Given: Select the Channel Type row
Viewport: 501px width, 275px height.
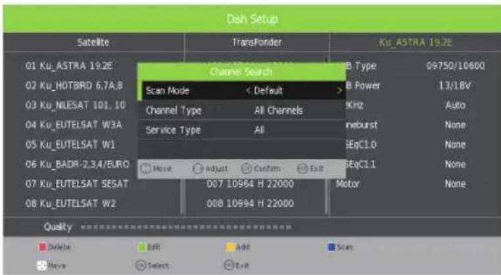Looking at the screenshot, I should pyautogui.click(x=241, y=111).
